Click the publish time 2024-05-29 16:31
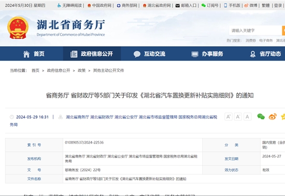 pyautogui.click(x=32, y=117)
